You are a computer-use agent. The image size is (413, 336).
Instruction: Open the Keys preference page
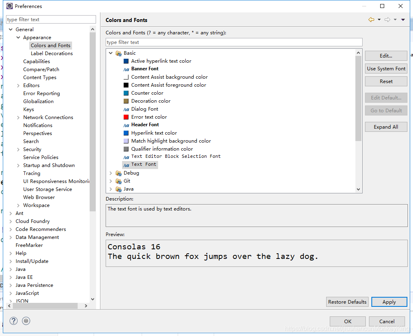(28, 109)
